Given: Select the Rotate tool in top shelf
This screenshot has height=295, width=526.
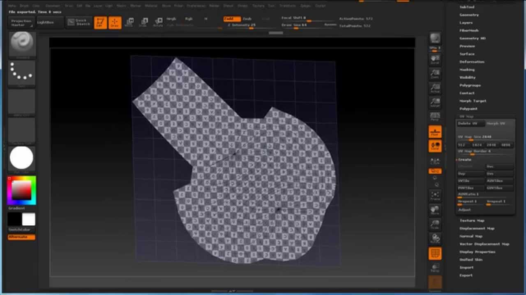Looking at the screenshot, I should click(x=158, y=23).
